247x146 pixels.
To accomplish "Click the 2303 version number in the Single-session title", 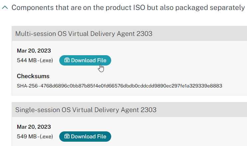I will click(148, 110).
